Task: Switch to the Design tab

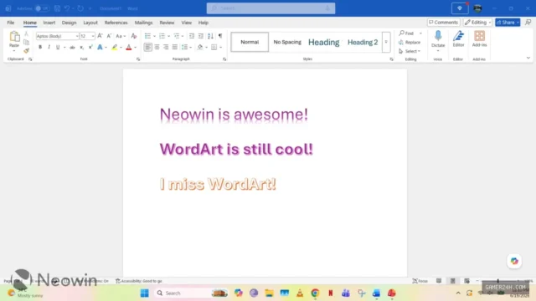Action: 69,23
